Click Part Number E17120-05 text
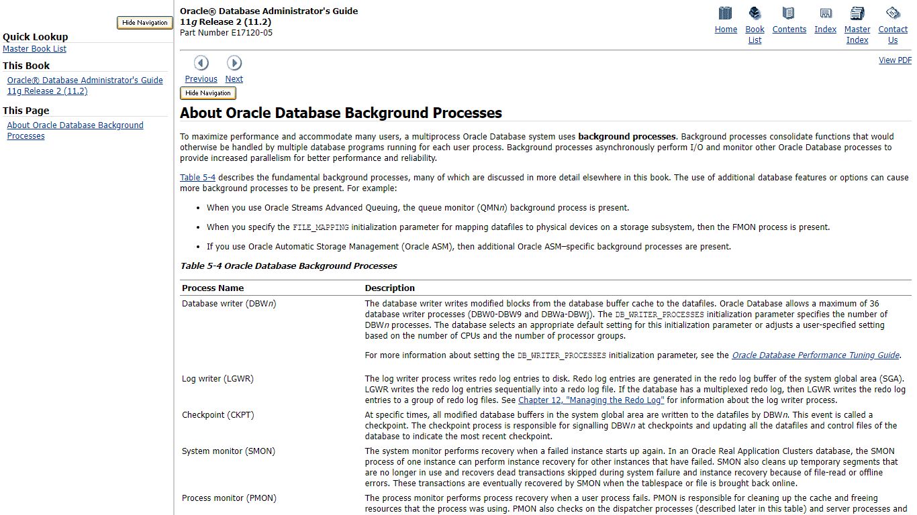Viewport: 917px width, 515px height. (226, 33)
